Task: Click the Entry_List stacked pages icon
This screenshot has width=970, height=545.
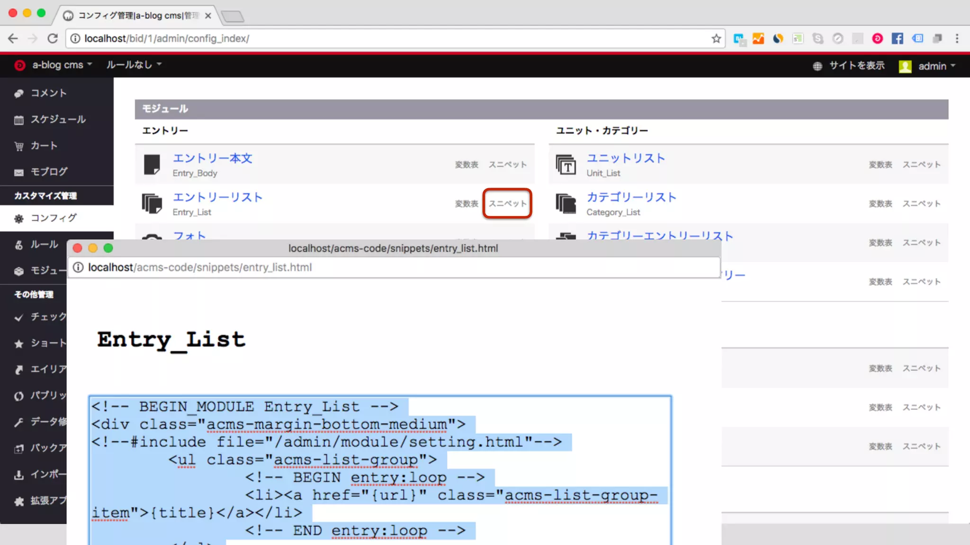Action: tap(152, 203)
